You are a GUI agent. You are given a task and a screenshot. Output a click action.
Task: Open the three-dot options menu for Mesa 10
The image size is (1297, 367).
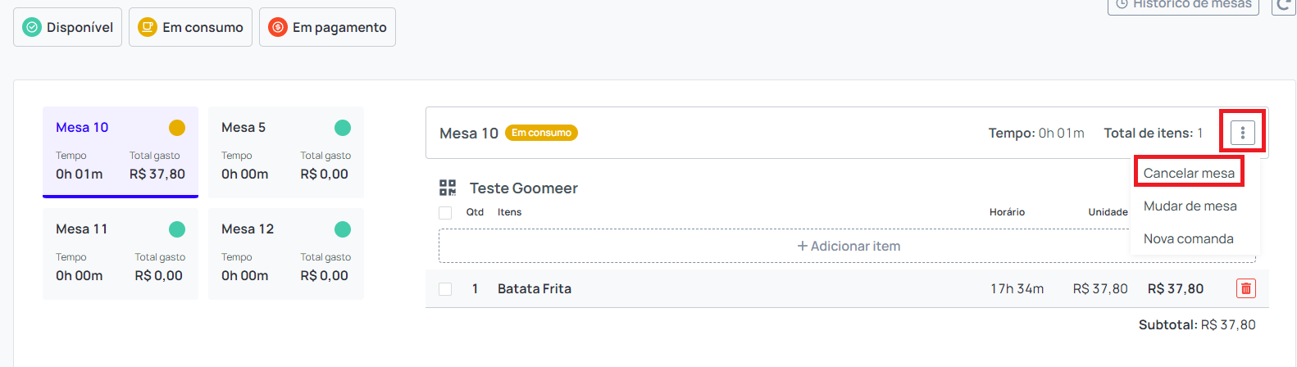pyautogui.click(x=1242, y=133)
